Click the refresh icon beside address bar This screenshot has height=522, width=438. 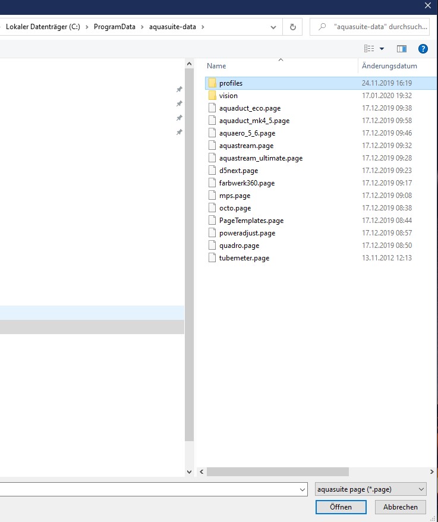[292, 27]
